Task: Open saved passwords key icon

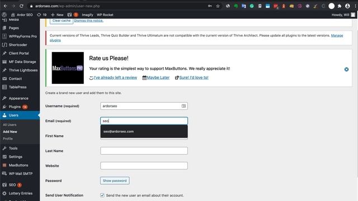Action: point(210,6)
